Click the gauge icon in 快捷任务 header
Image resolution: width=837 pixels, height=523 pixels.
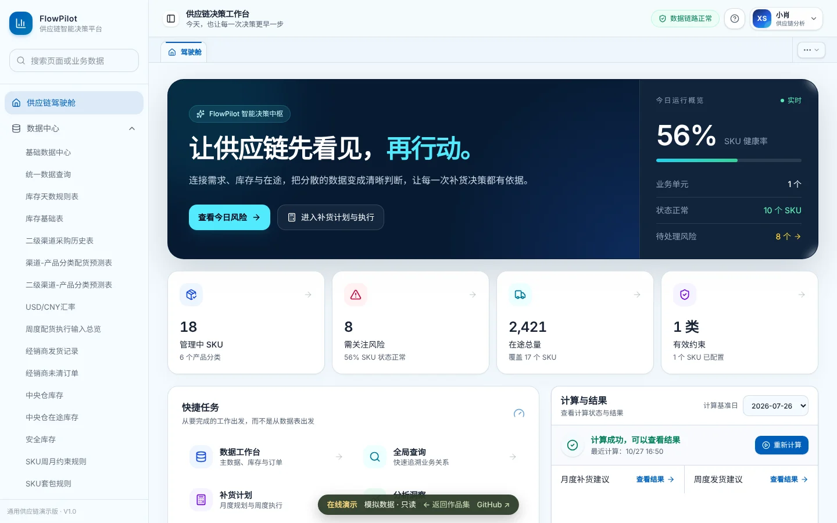pos(519,413)
